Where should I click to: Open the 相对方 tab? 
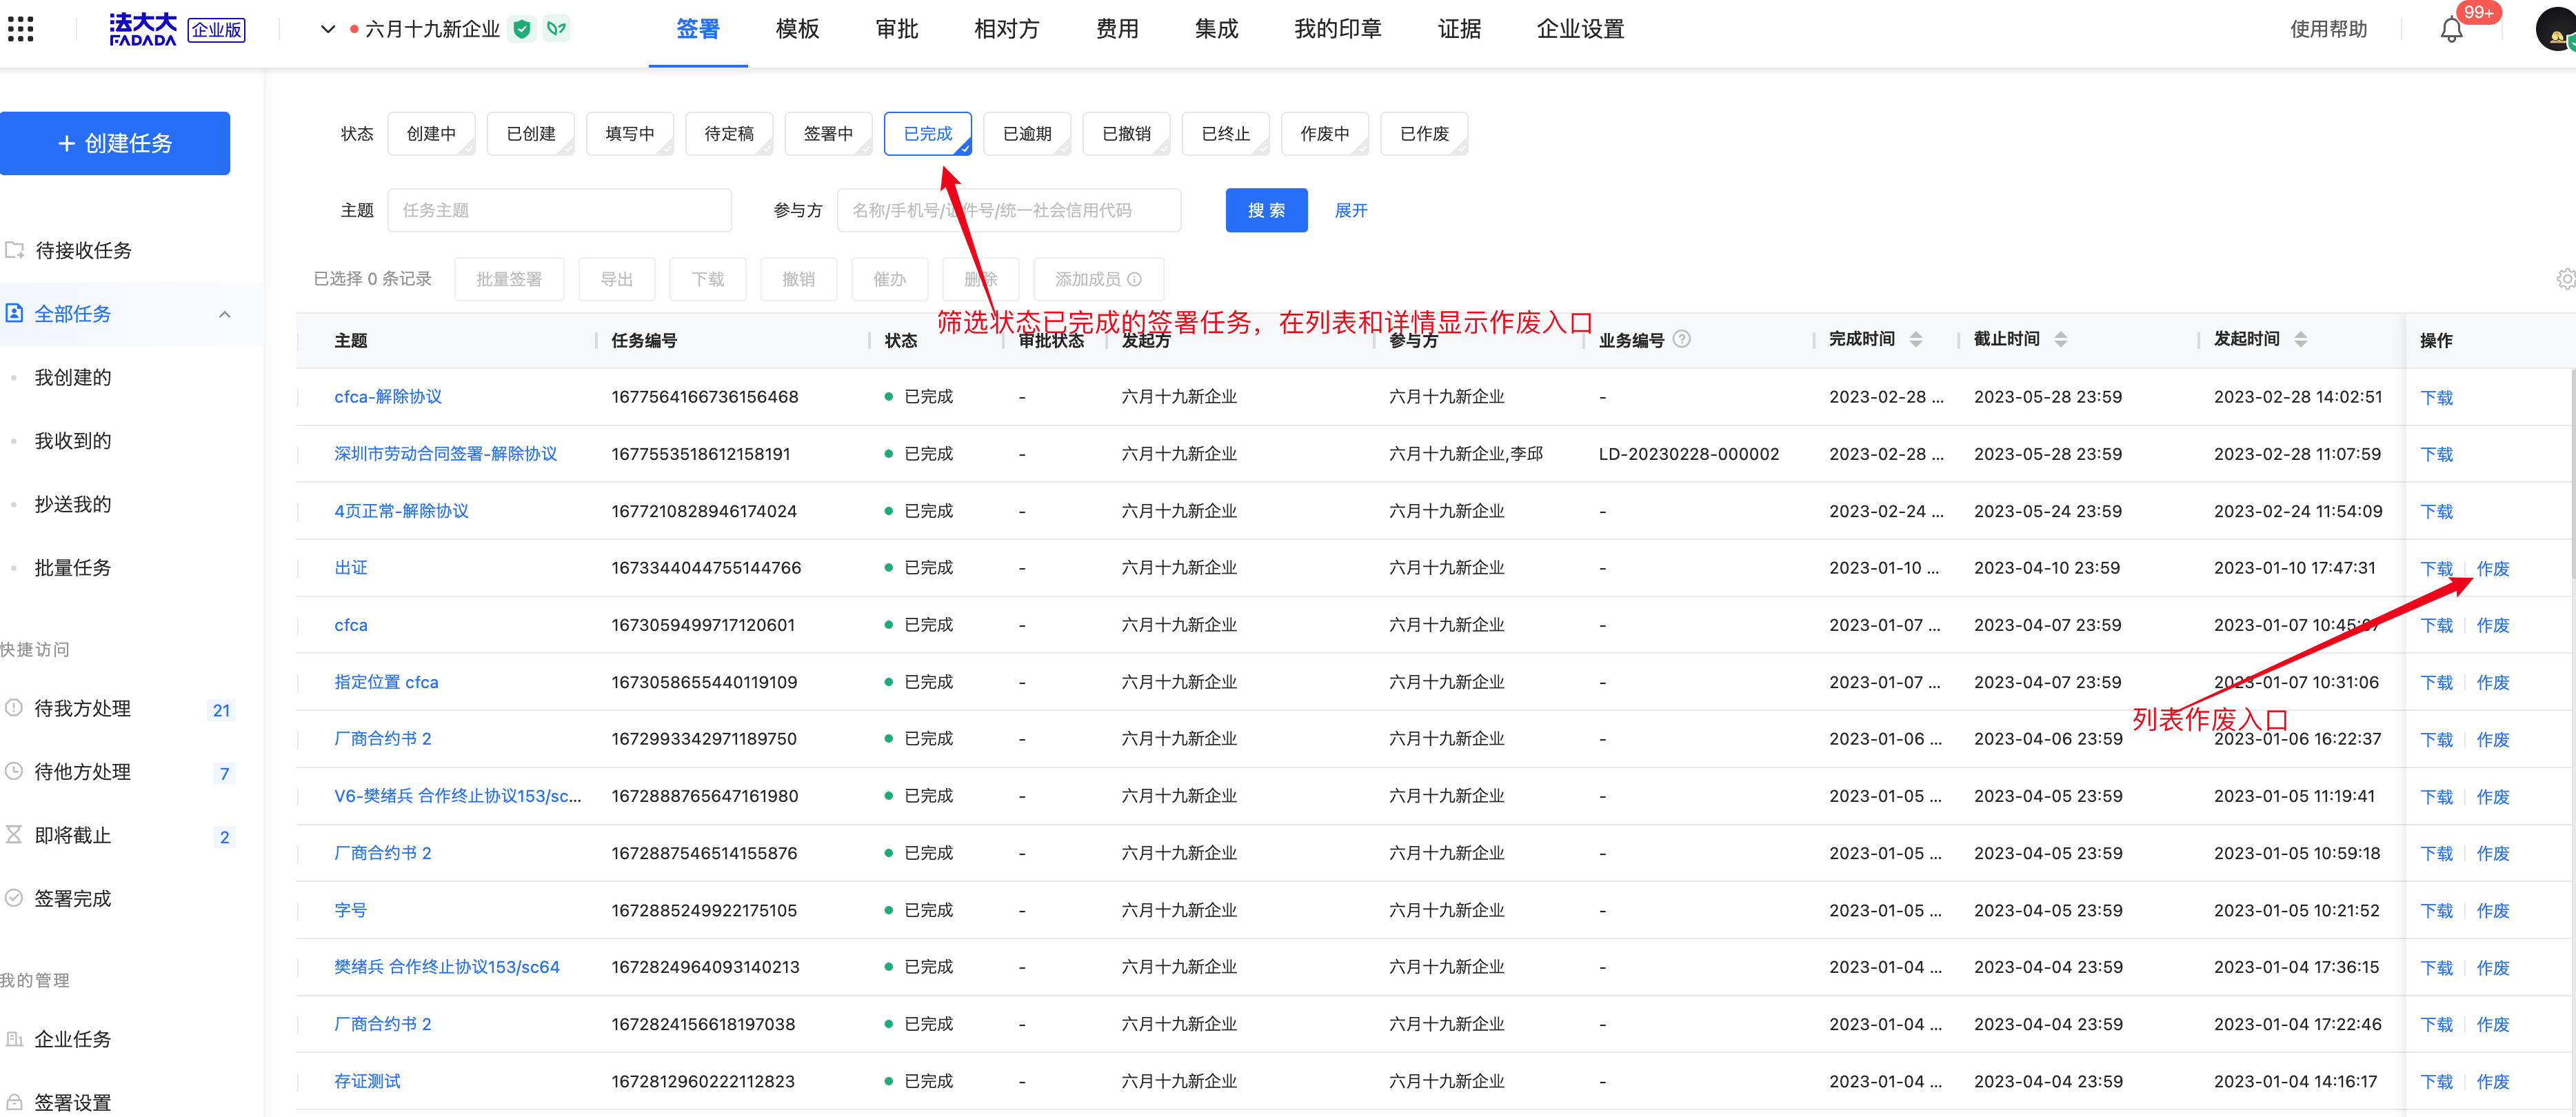(1006, 29)
